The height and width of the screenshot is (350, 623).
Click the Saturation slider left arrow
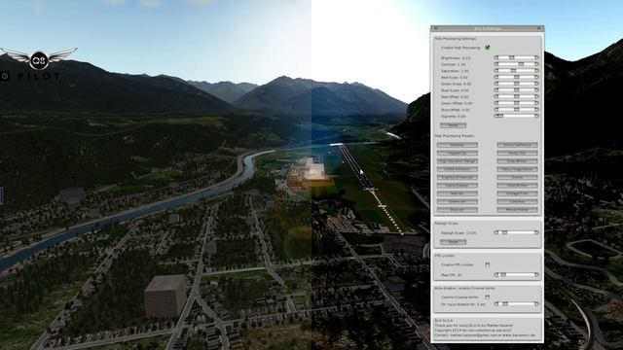coord(496,71)
